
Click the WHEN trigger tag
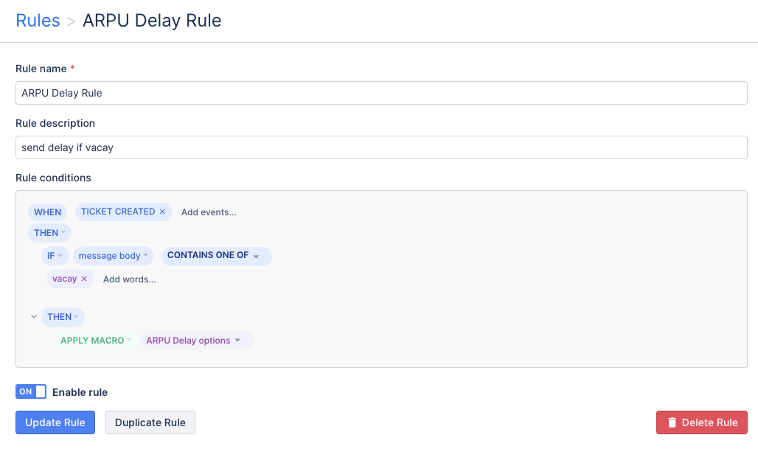point(48,212)
